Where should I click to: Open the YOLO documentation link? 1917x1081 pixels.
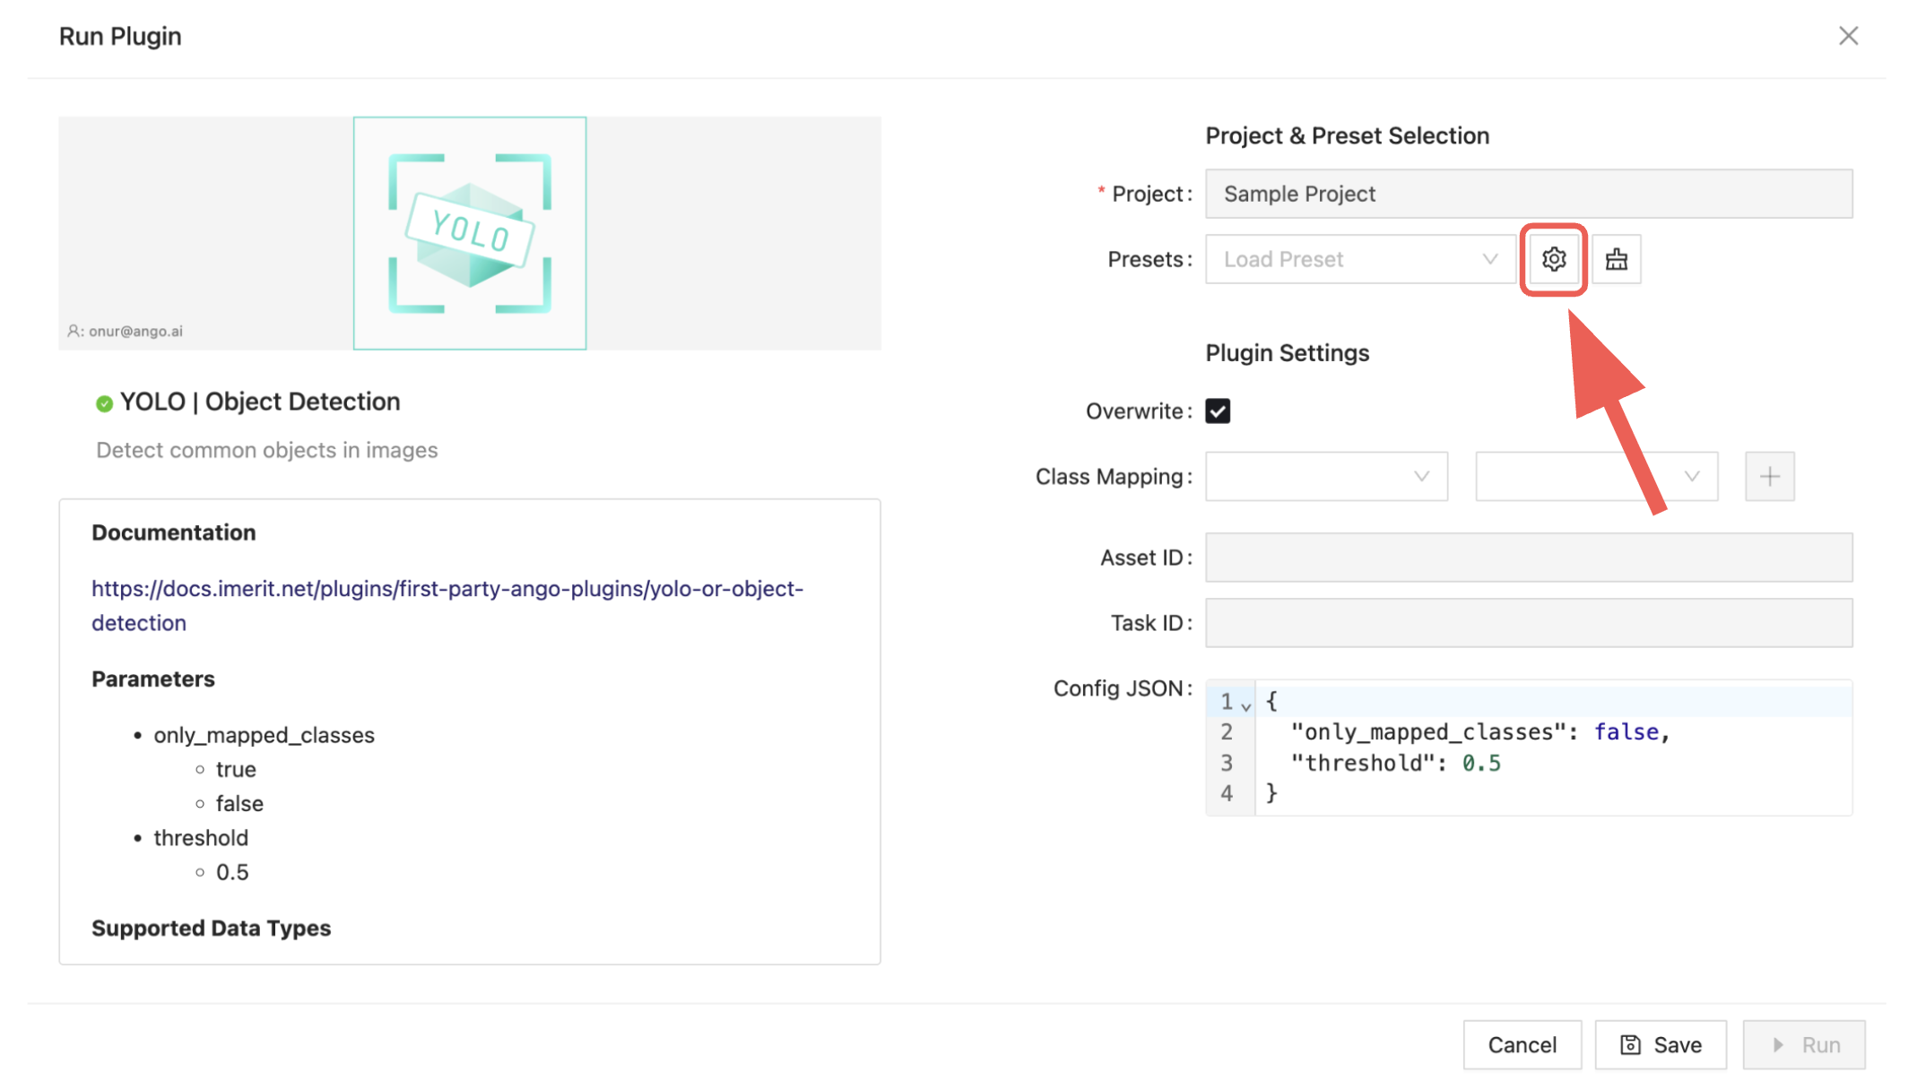[x=447, y=589]
